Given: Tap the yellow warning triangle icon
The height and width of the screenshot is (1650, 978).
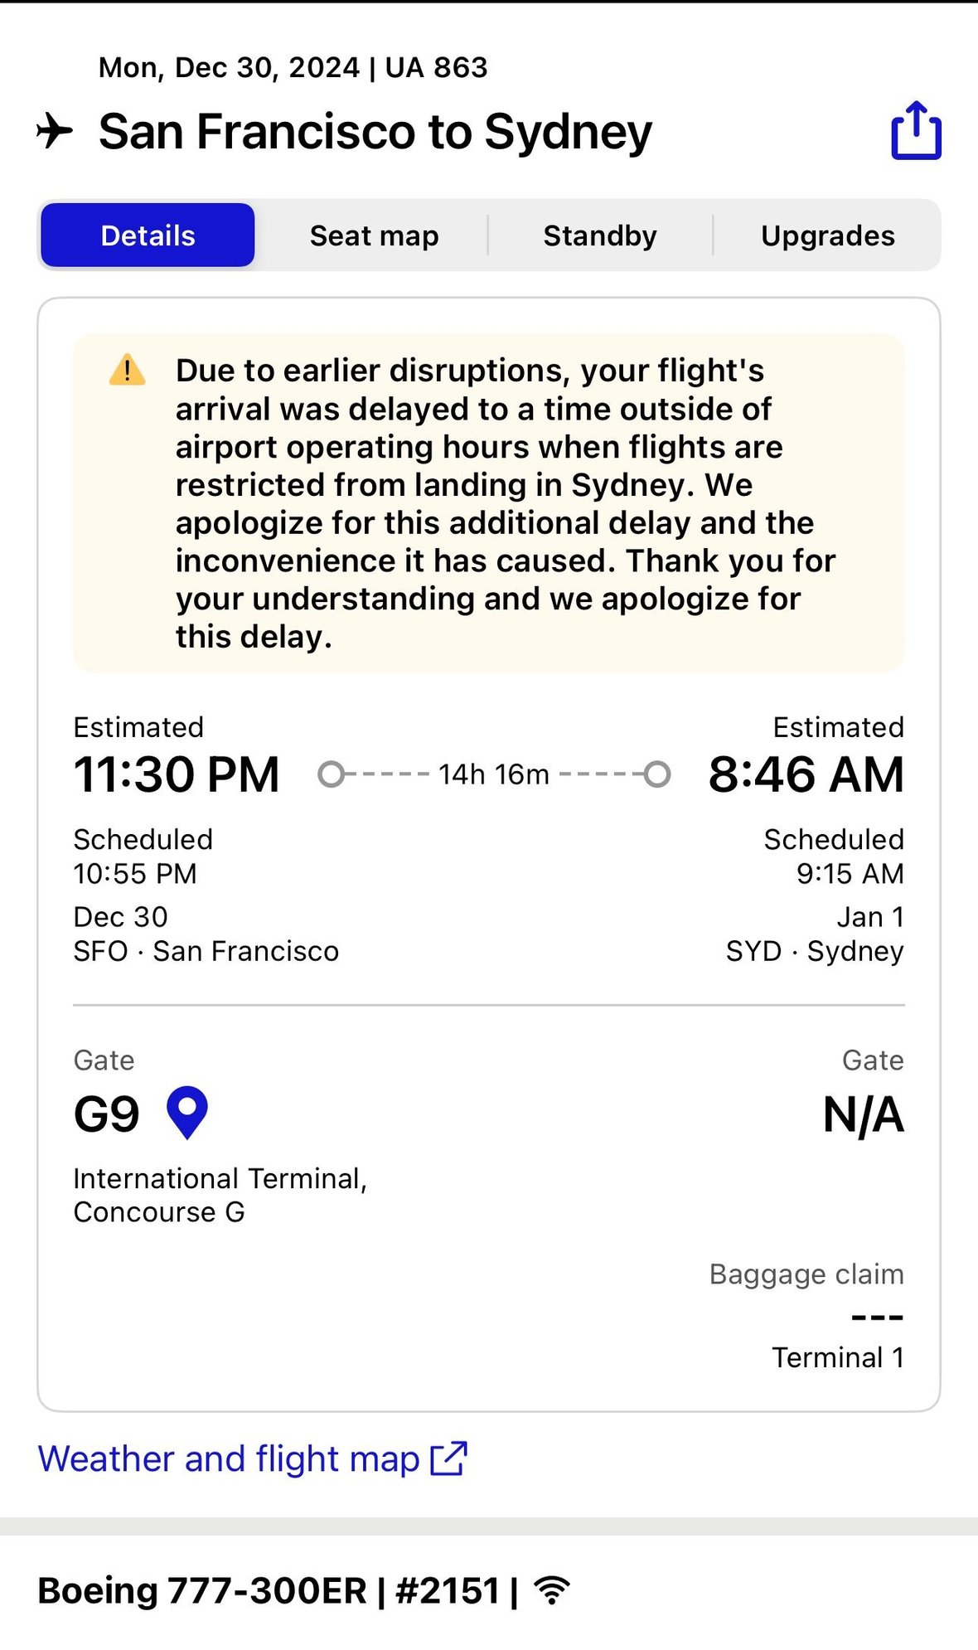Looking at the screenshot, I should (127, 370).
